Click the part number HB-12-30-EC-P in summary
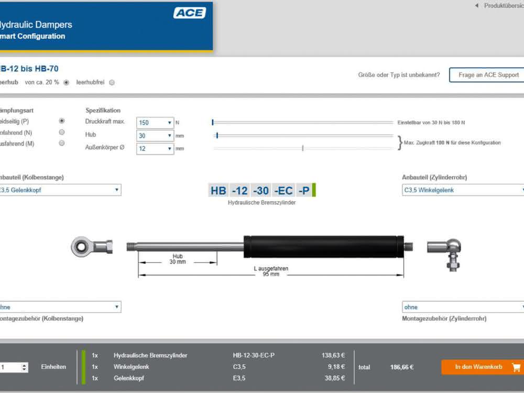Screen dimensions: 524x393 click(x=254, y=355)
